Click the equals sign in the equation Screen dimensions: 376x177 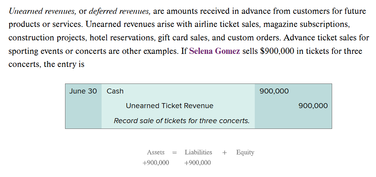point(174,153)
